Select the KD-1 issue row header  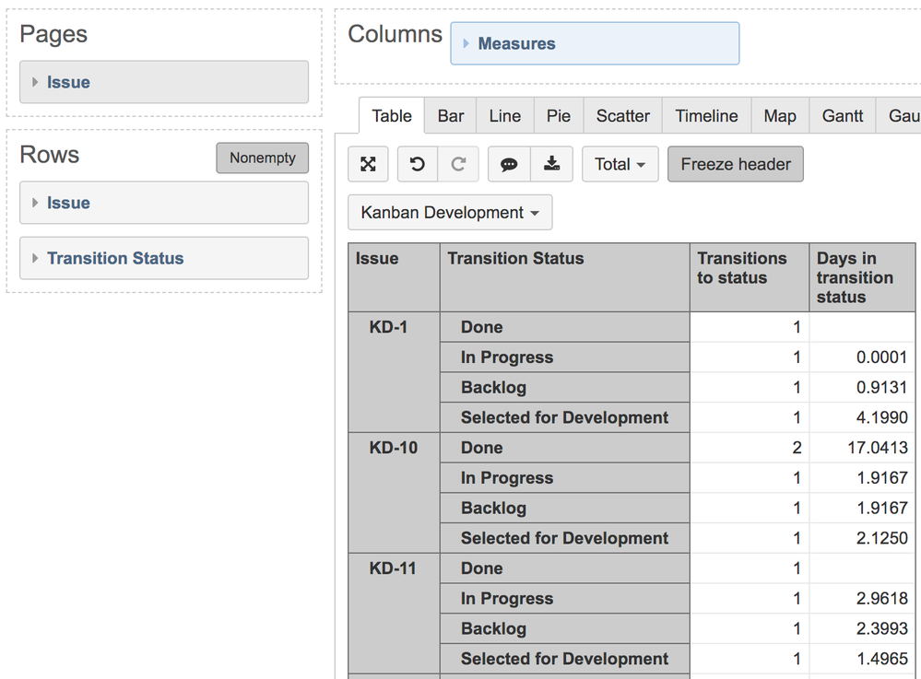(x=395, y=372)
